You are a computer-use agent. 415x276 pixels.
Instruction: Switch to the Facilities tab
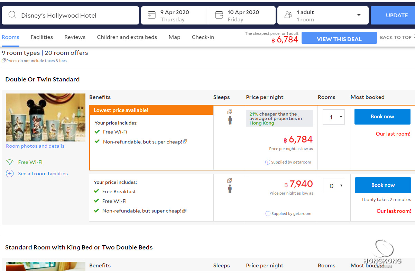[x=42, y=37]
